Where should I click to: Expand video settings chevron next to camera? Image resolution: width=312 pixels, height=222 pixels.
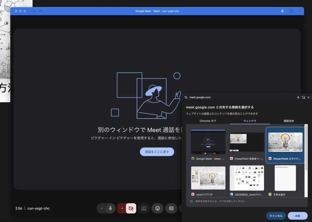click(x=122, y=208)
